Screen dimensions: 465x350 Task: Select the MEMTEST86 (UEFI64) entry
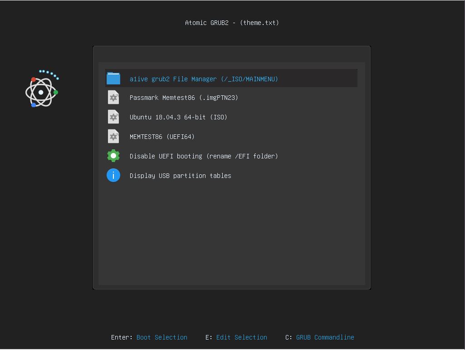point(162,137)
